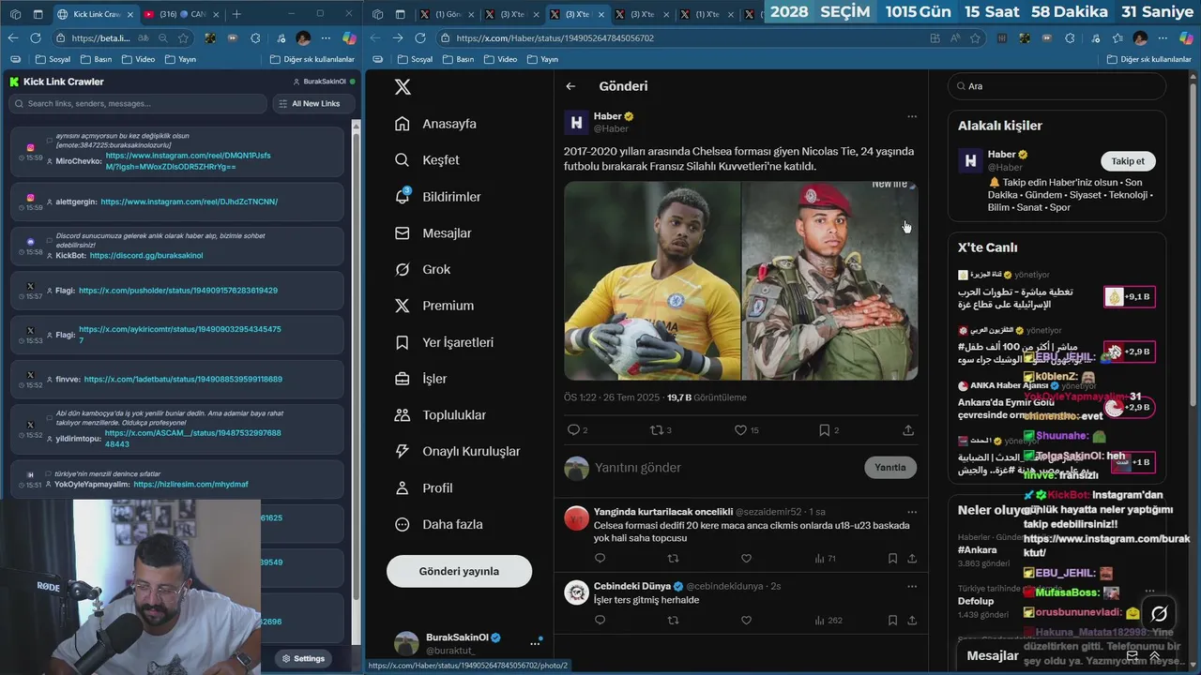
Task: Click Kick Link Crawler search field
Action: [x=138, y=104]
